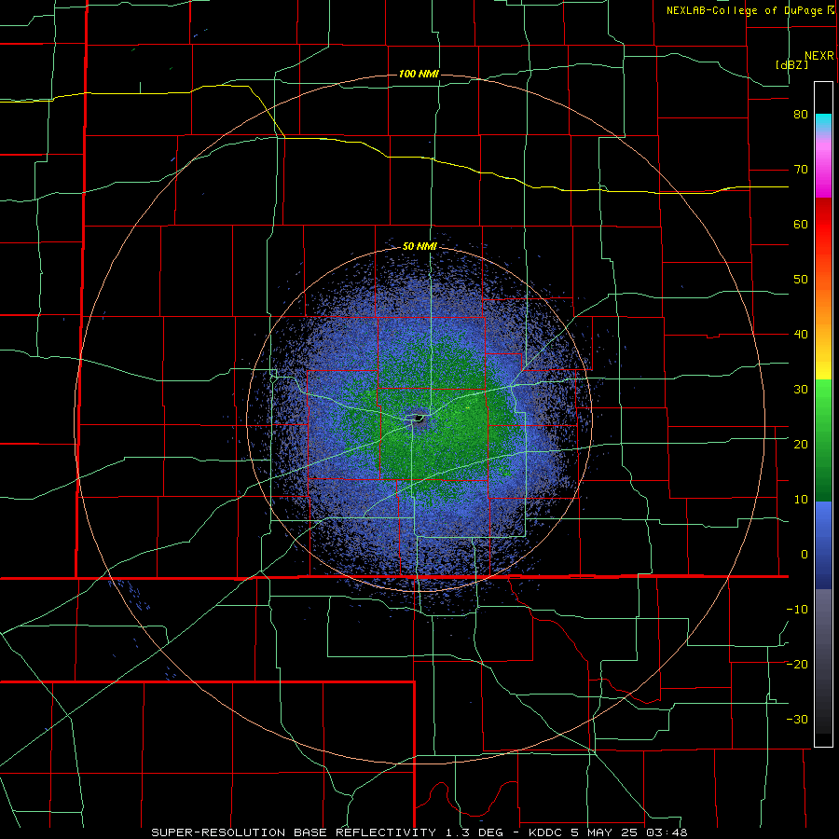Image resolution: width=839 pixels, height=839 pixels.
Task: Click the 30 value on the color scale
Action: (x=801, y=390)
